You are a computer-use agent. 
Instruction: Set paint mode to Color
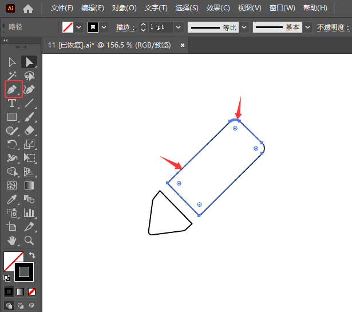tap(9, 292)
